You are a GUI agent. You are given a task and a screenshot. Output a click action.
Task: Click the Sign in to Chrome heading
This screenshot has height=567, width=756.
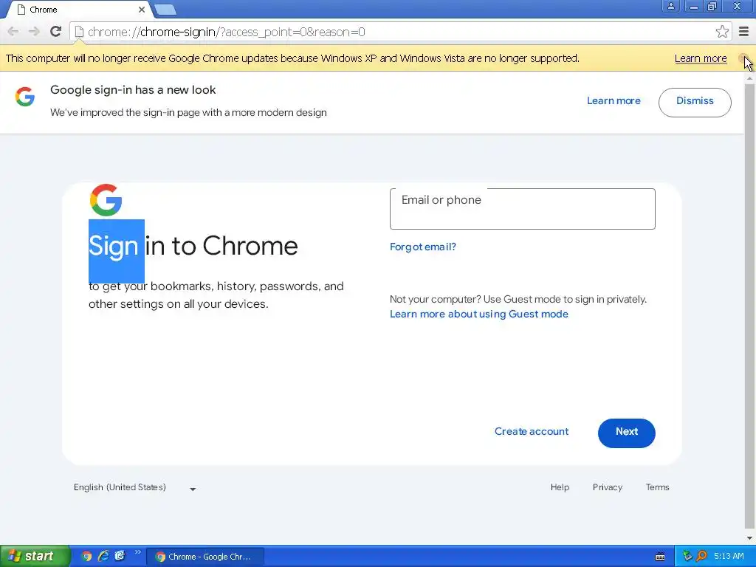[193, 246]
